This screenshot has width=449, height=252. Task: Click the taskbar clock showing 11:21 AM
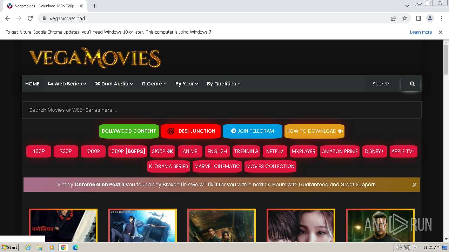click(431, 247)
